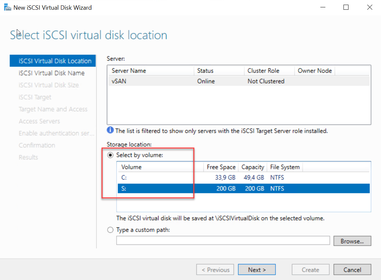Click the iSCSI wizard title bar icon
381x280 pixels.
[x=7, y=7]
